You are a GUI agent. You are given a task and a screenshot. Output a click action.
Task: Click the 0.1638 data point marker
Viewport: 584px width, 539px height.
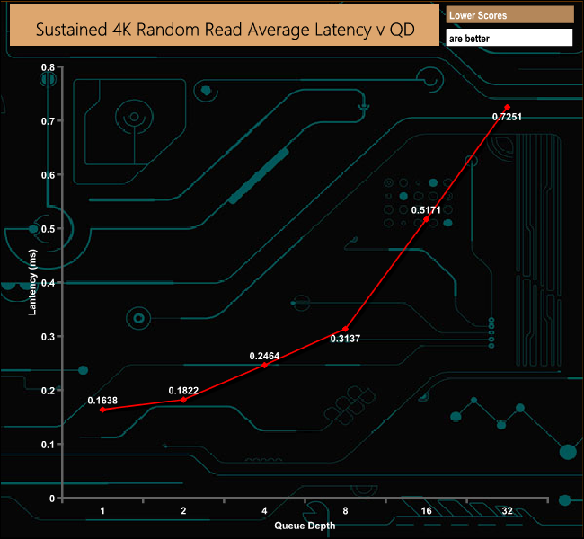click(x=102, y=410)
